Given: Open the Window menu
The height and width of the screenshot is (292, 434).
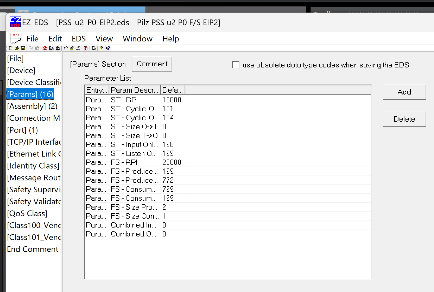Looking at the screenshot, I should pyautogui.click(x=138, y=39).
